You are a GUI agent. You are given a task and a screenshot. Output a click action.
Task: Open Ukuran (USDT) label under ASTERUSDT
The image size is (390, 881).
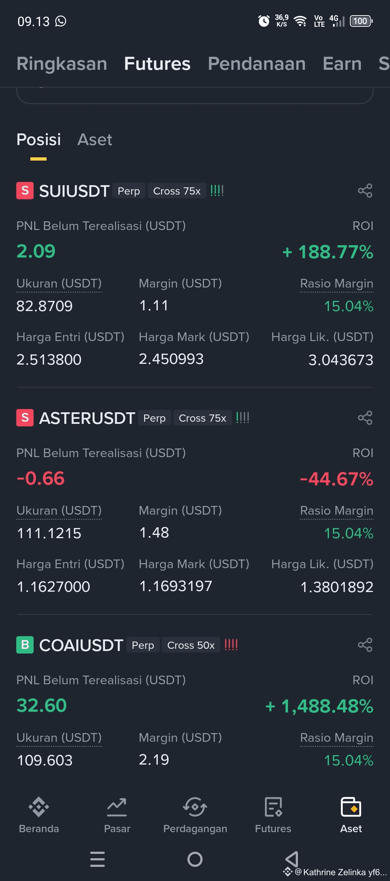[x=59, y=511]
